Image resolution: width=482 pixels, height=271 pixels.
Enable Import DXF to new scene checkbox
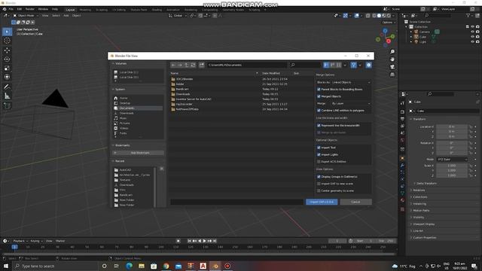(319, 184)
